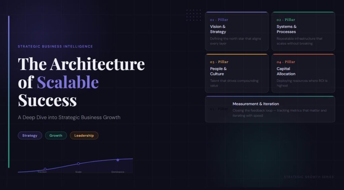This screenshot has width=344, height=190.
Task: Select the Systems & Processes card title
Action: (x=286, y=29)
